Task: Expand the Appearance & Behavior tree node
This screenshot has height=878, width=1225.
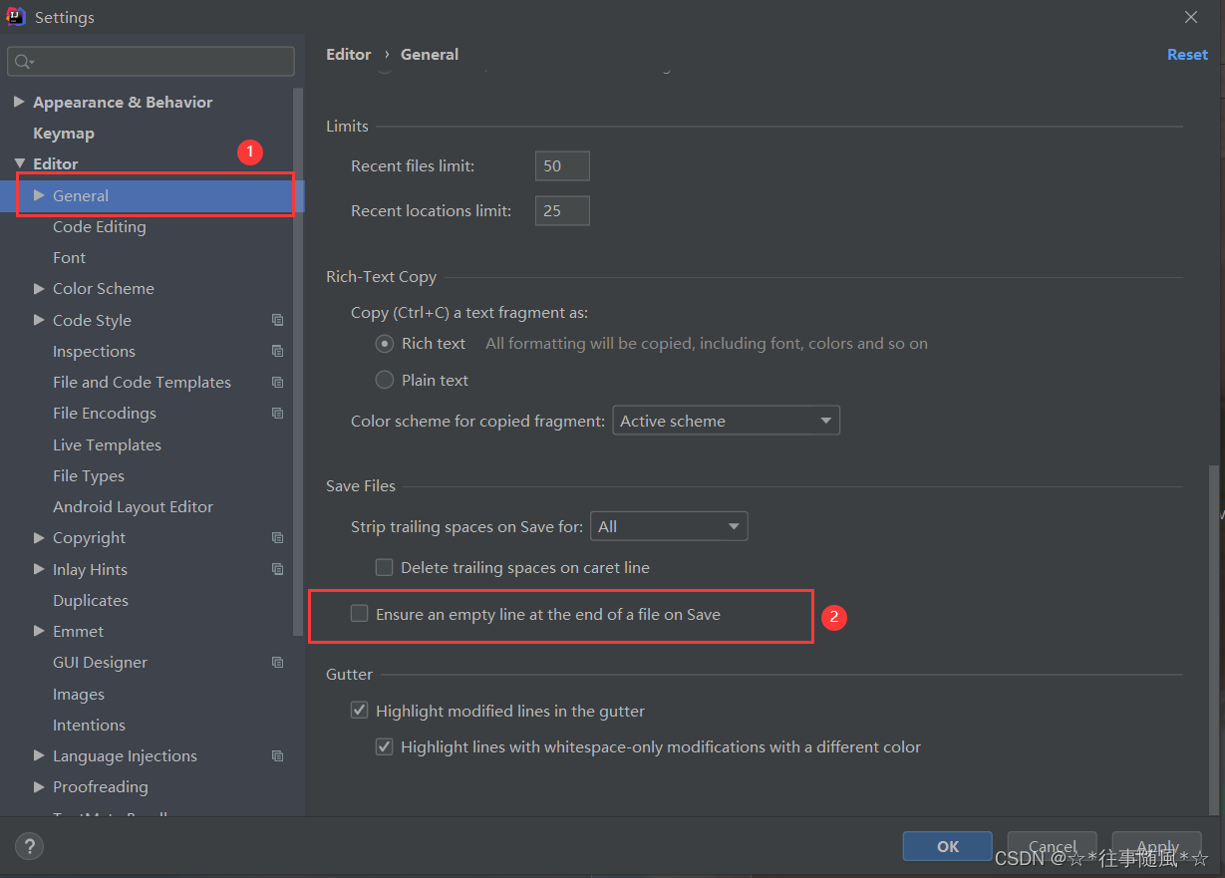Action: (19, 102)
